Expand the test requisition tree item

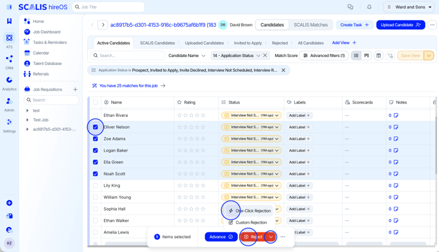28,110
